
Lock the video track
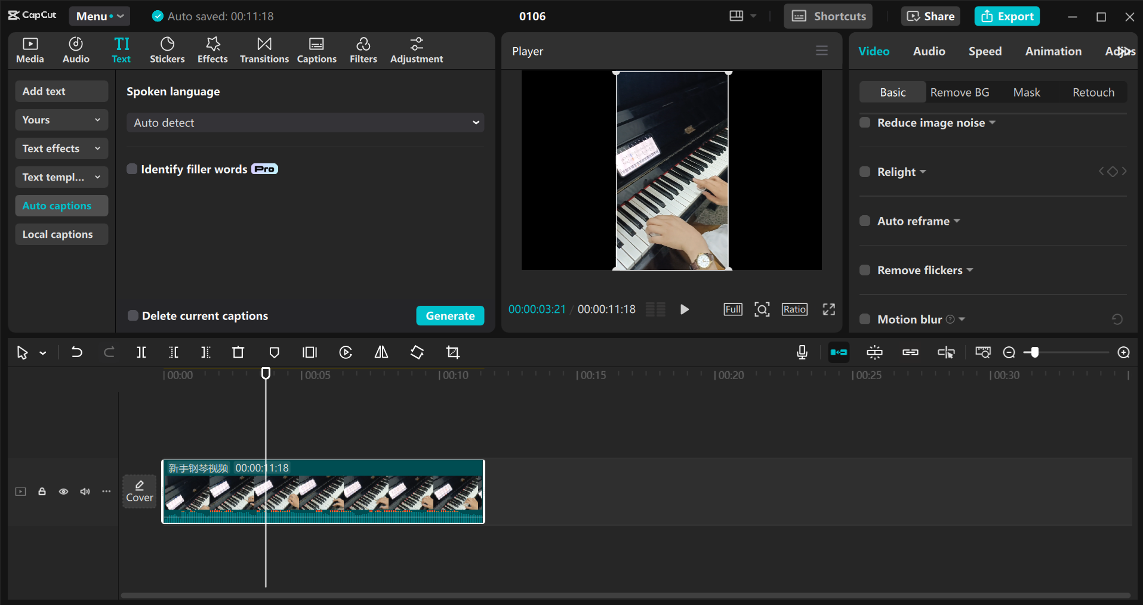point(42,491)
